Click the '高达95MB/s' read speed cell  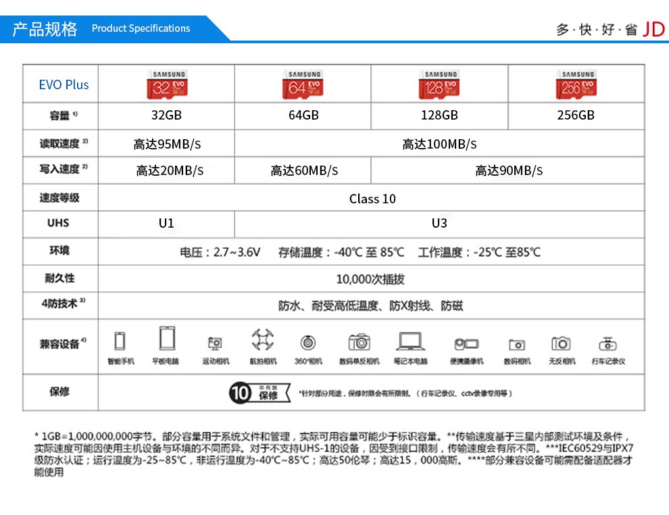(167, 144)
